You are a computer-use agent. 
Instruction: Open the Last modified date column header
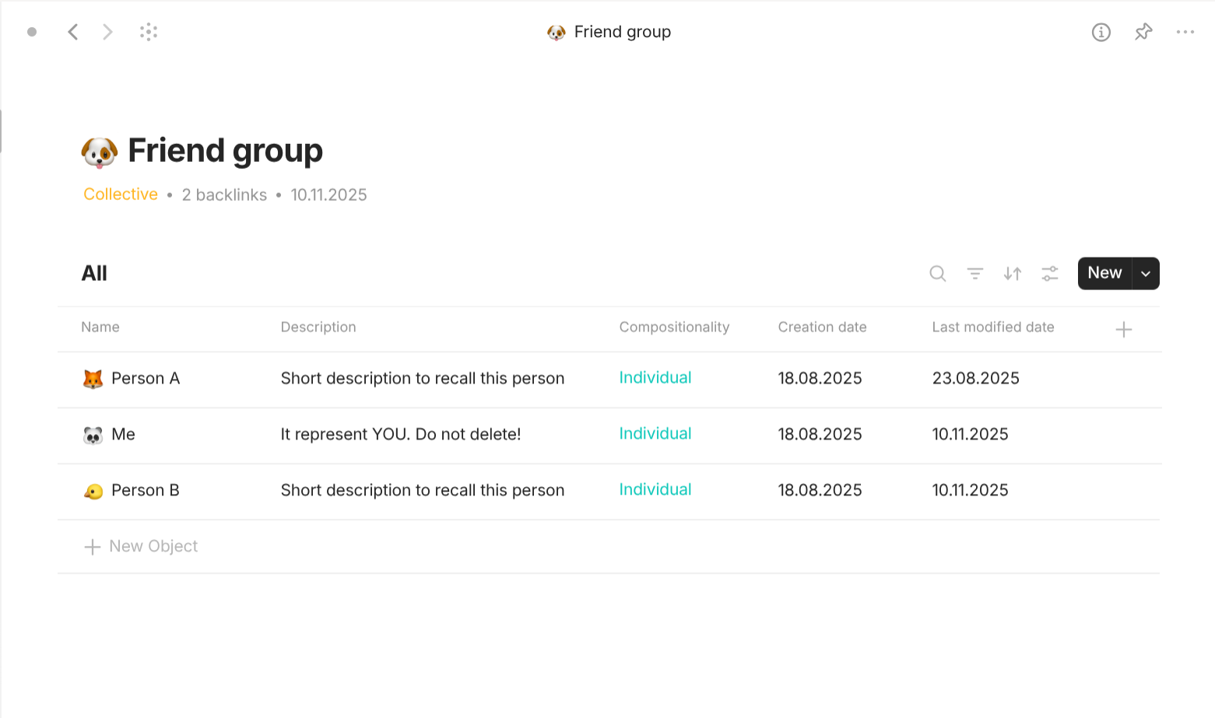[x=993, y=327]
